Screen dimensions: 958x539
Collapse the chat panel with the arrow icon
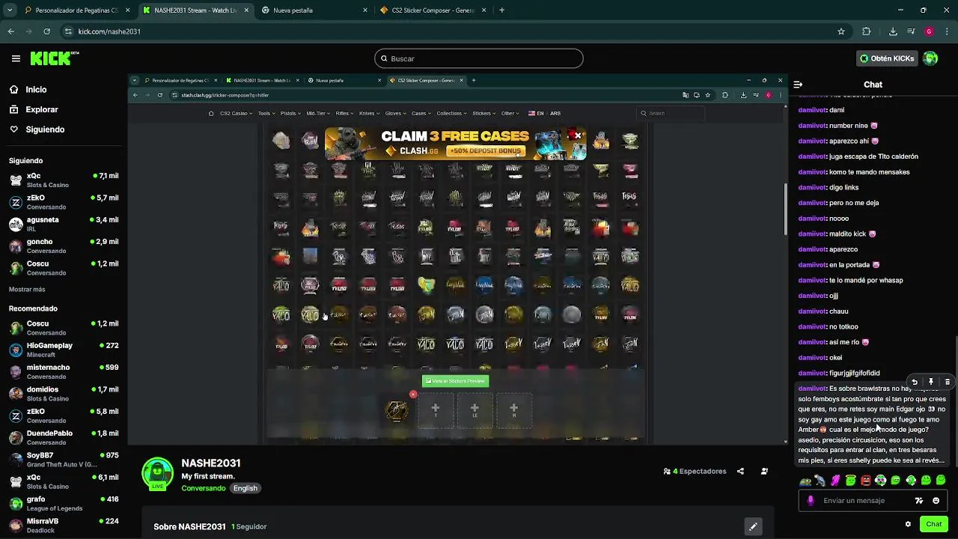click(798, 85)
